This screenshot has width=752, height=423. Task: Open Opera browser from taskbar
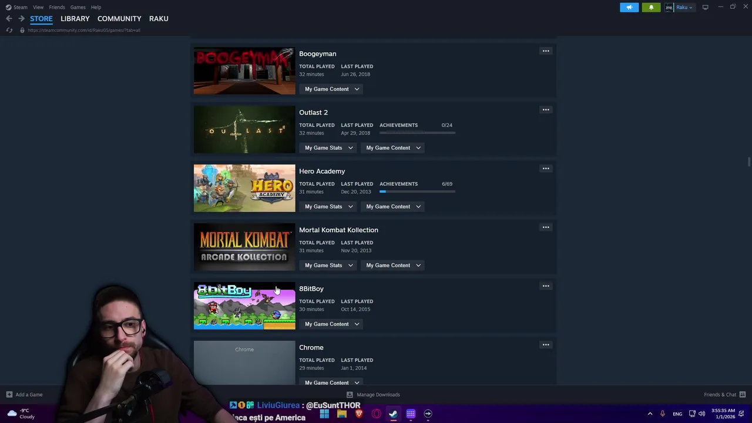(x=376, y=414)
